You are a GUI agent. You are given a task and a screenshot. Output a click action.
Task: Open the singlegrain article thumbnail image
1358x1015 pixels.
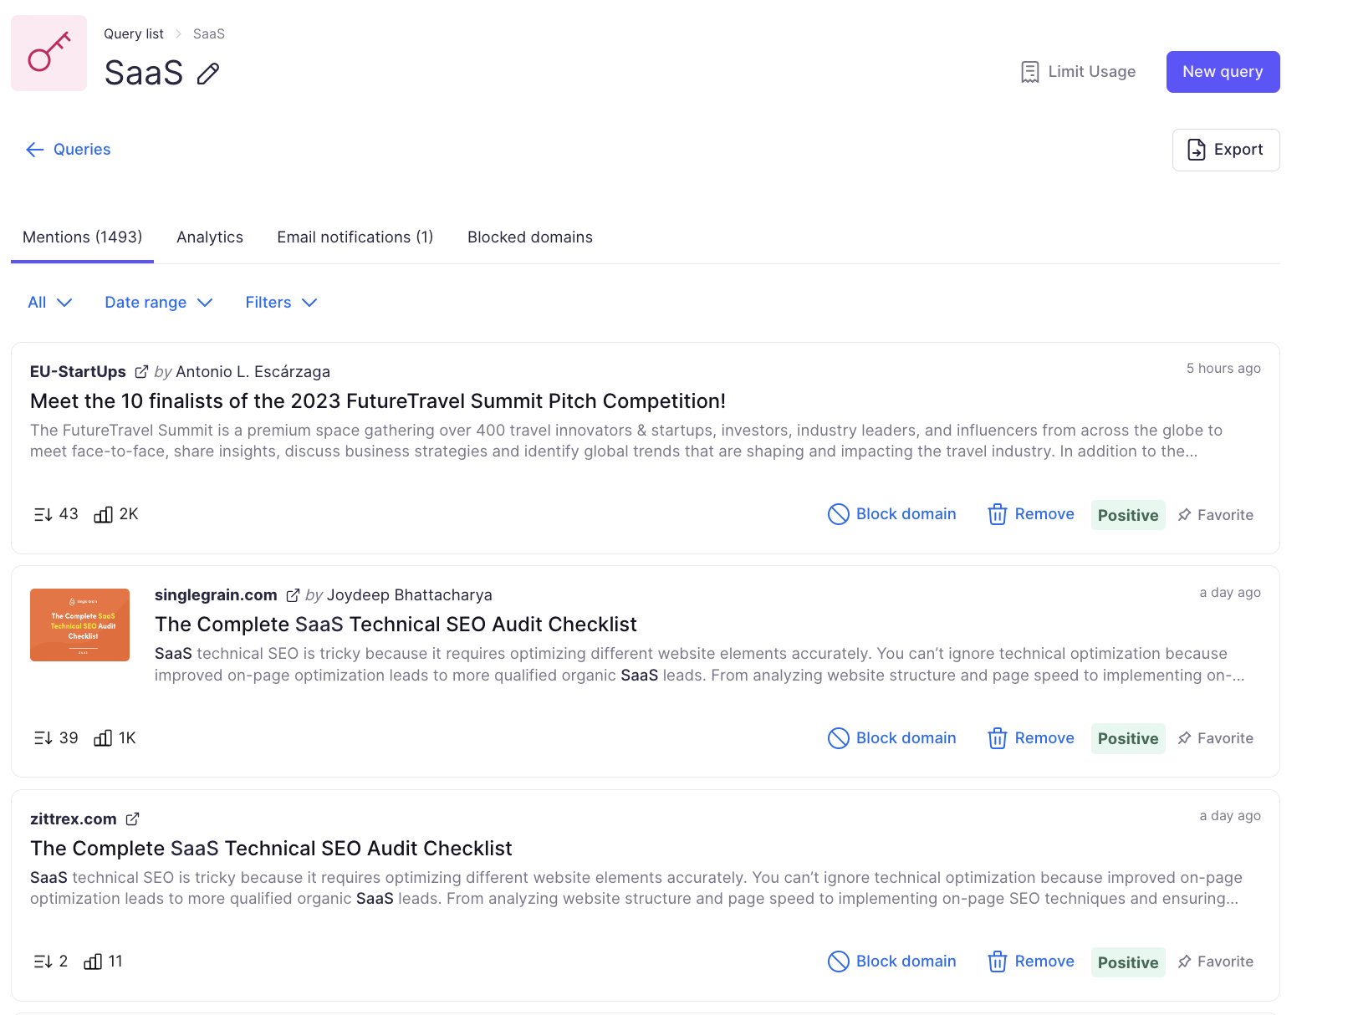[x=79, y=625]
